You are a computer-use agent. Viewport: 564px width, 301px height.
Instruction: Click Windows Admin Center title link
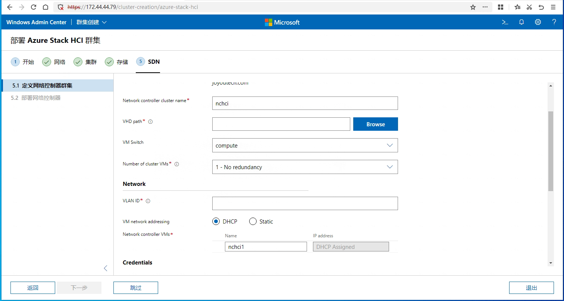pos(36,22)
